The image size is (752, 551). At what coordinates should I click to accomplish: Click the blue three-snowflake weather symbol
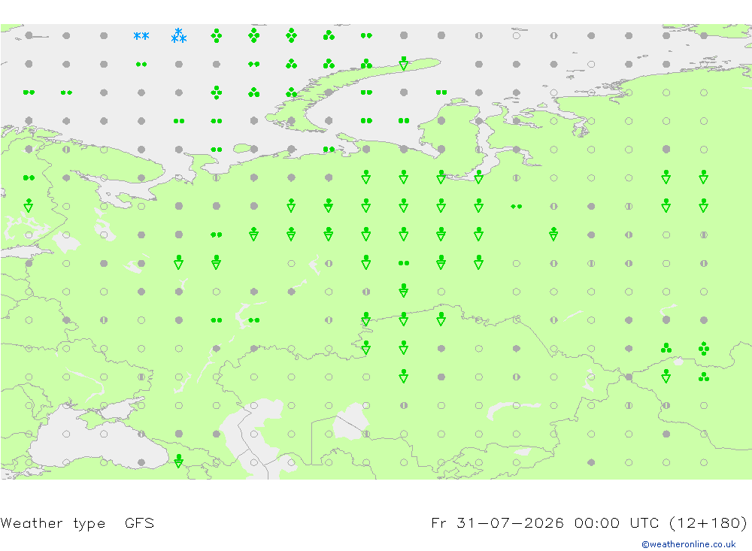tap(179, 35)
